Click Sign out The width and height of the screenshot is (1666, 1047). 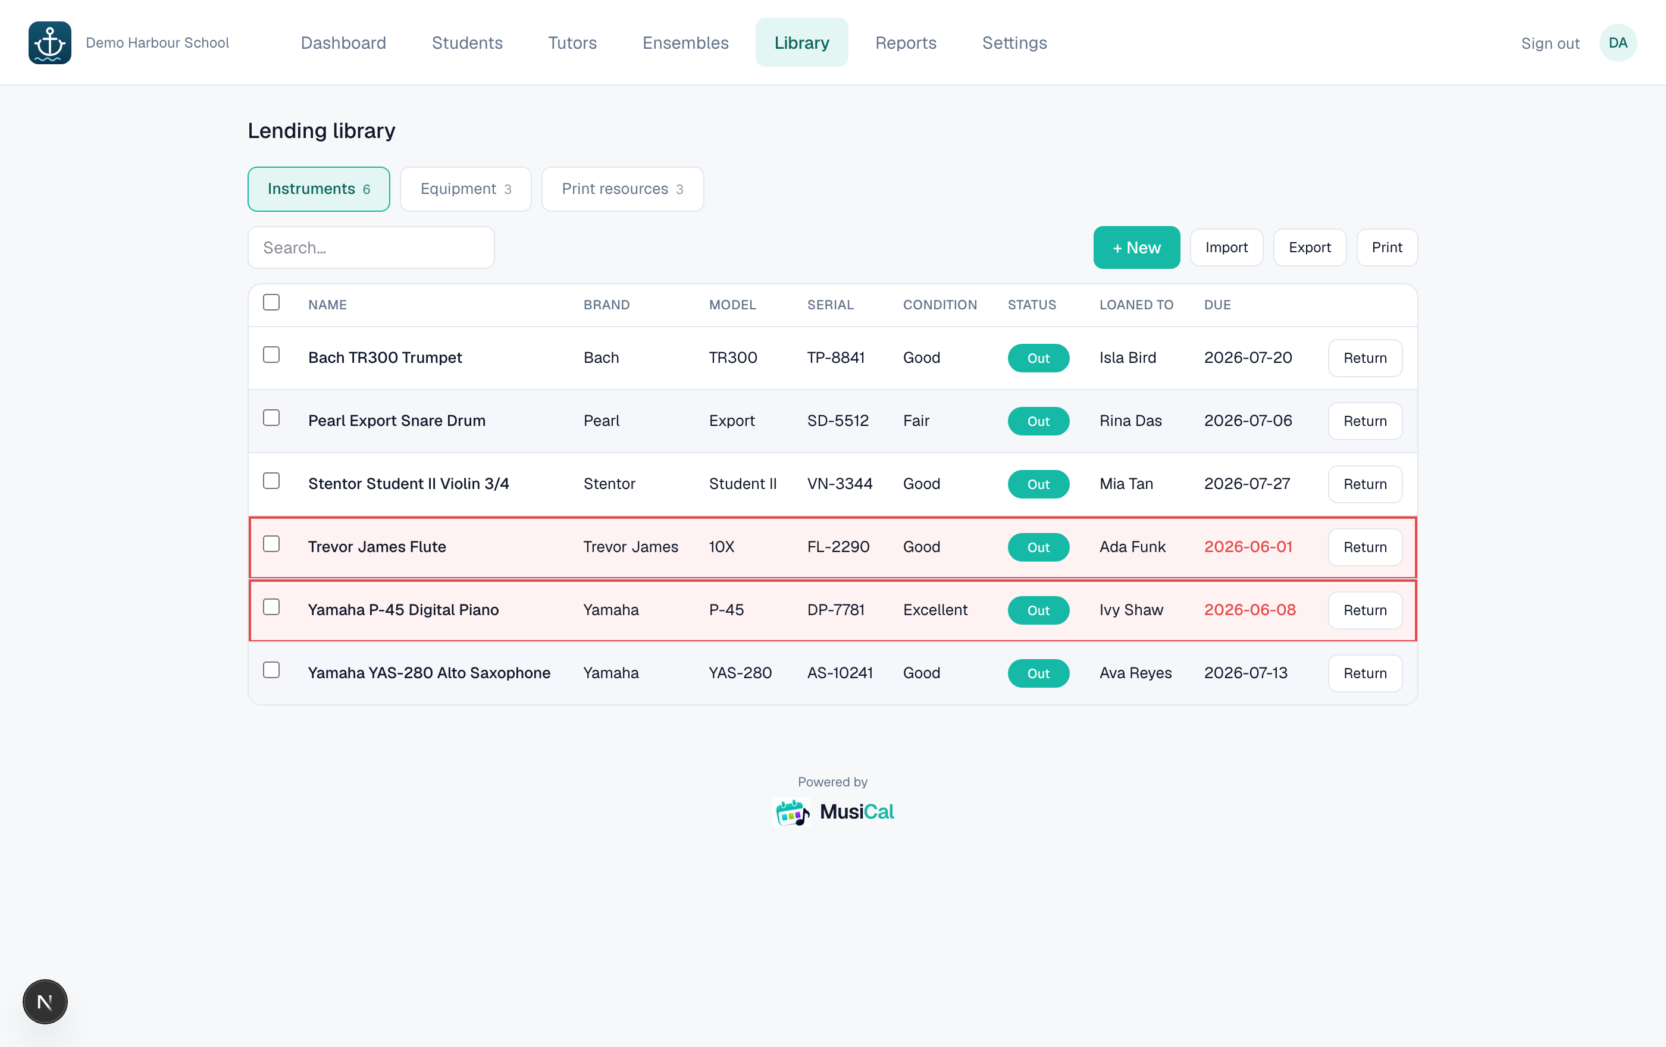point(1550,43)
